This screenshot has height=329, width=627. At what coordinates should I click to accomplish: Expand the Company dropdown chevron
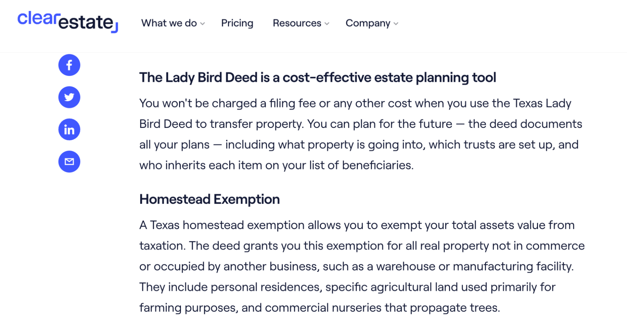click(396, 23)
